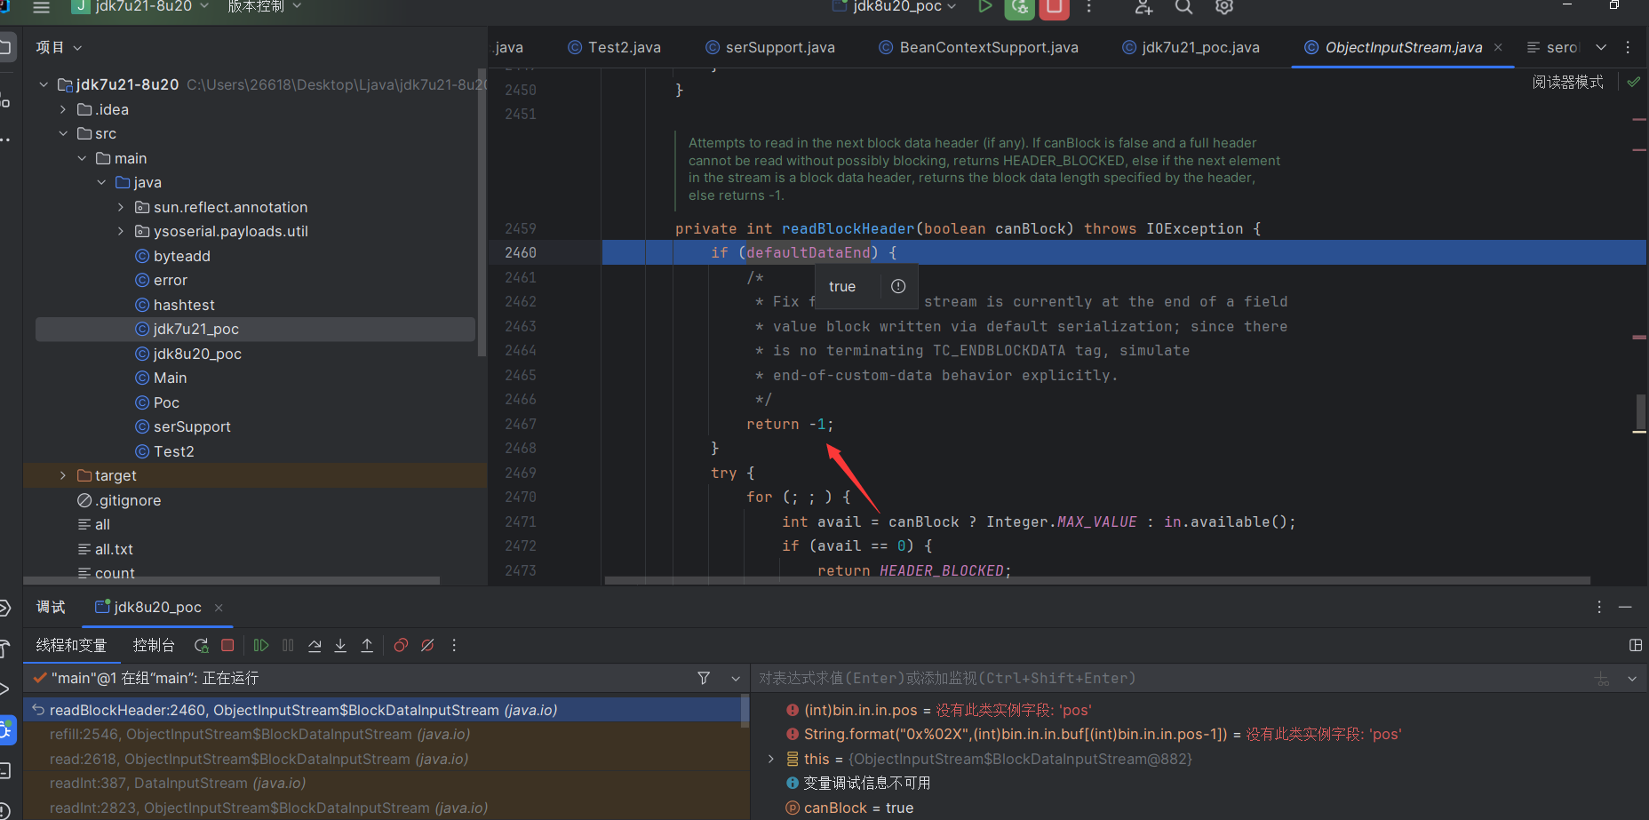Expand the target folder
1649x820 pixels.
click(63, 475)
